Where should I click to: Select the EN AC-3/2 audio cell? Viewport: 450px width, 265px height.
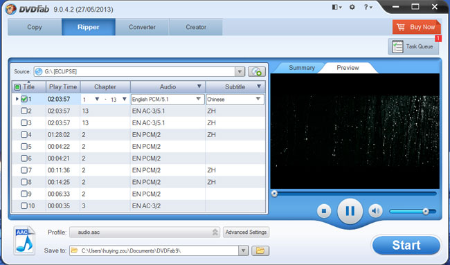click(146, 206)
